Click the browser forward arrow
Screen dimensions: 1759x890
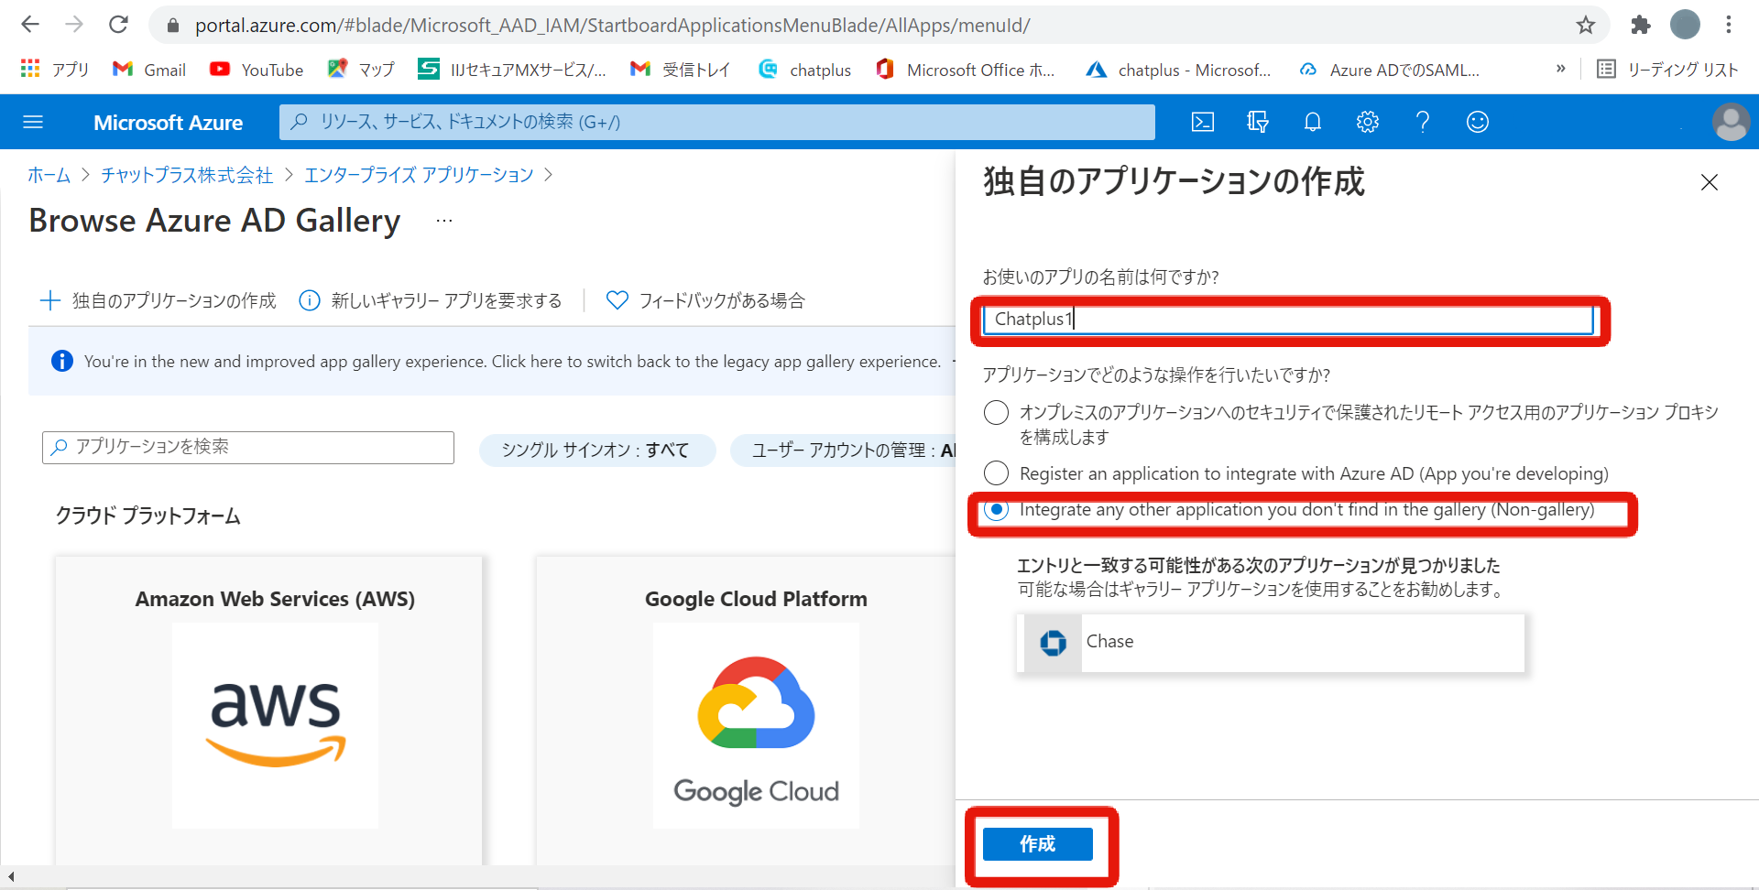(x=74, y=25)
